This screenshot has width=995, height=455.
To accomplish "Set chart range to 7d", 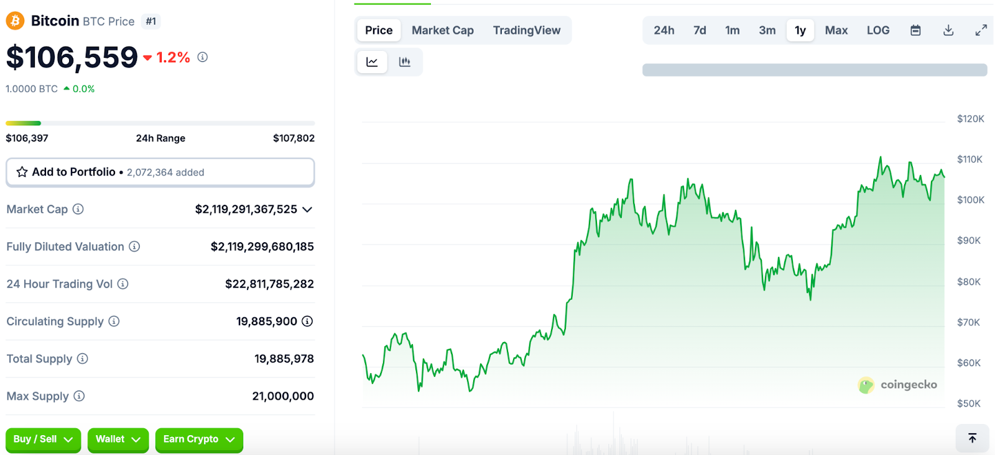I will pyautogui.click(x=700, y=30).
